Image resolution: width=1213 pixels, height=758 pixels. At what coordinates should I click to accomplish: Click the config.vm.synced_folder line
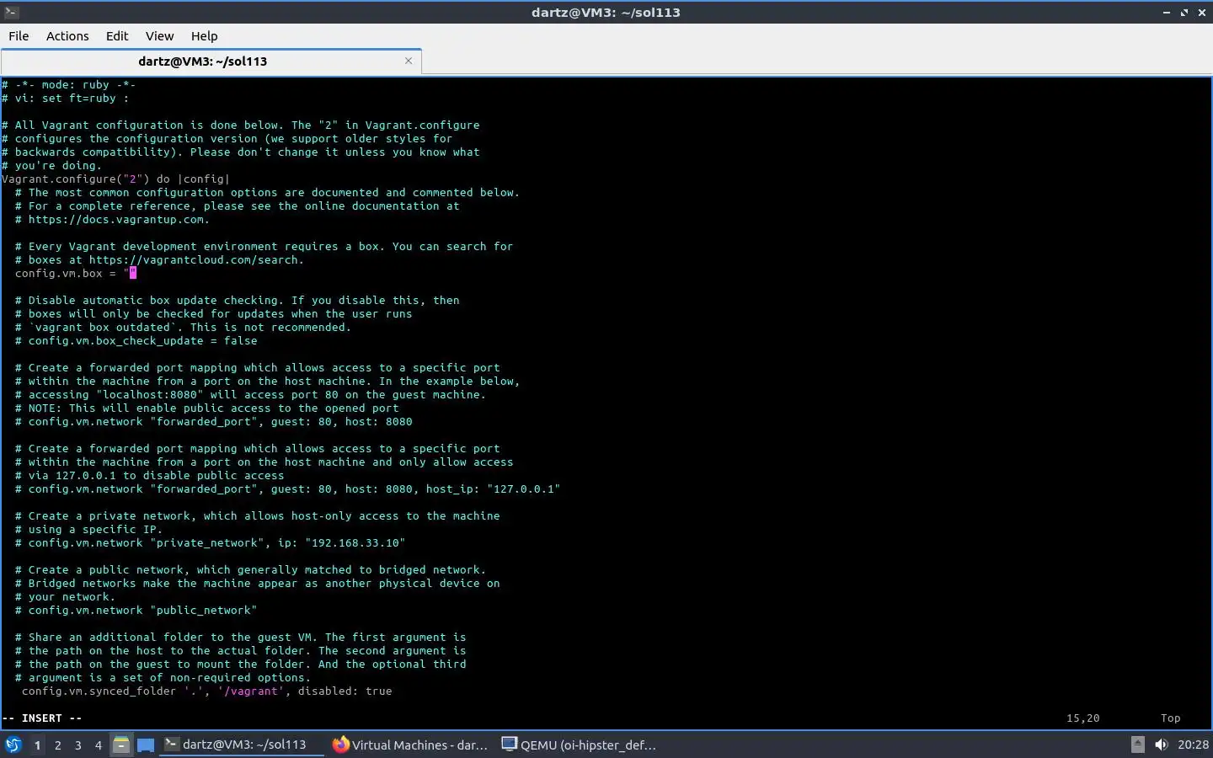(x=206, y=691)
